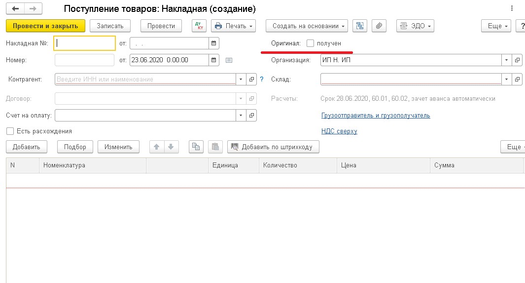Focus the Накладная № input field
Viewport: 525px width, 283px height.
pyautogui.click(x=85, y=43)
